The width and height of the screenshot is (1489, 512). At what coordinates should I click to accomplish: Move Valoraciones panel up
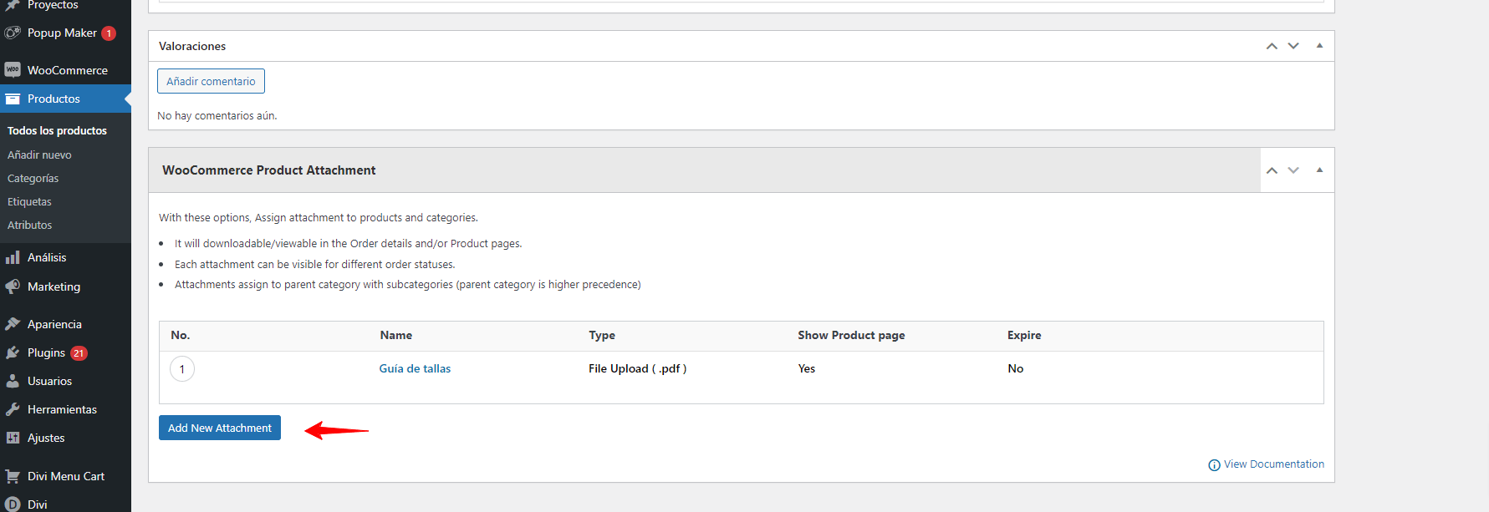tap(1272, 46)
